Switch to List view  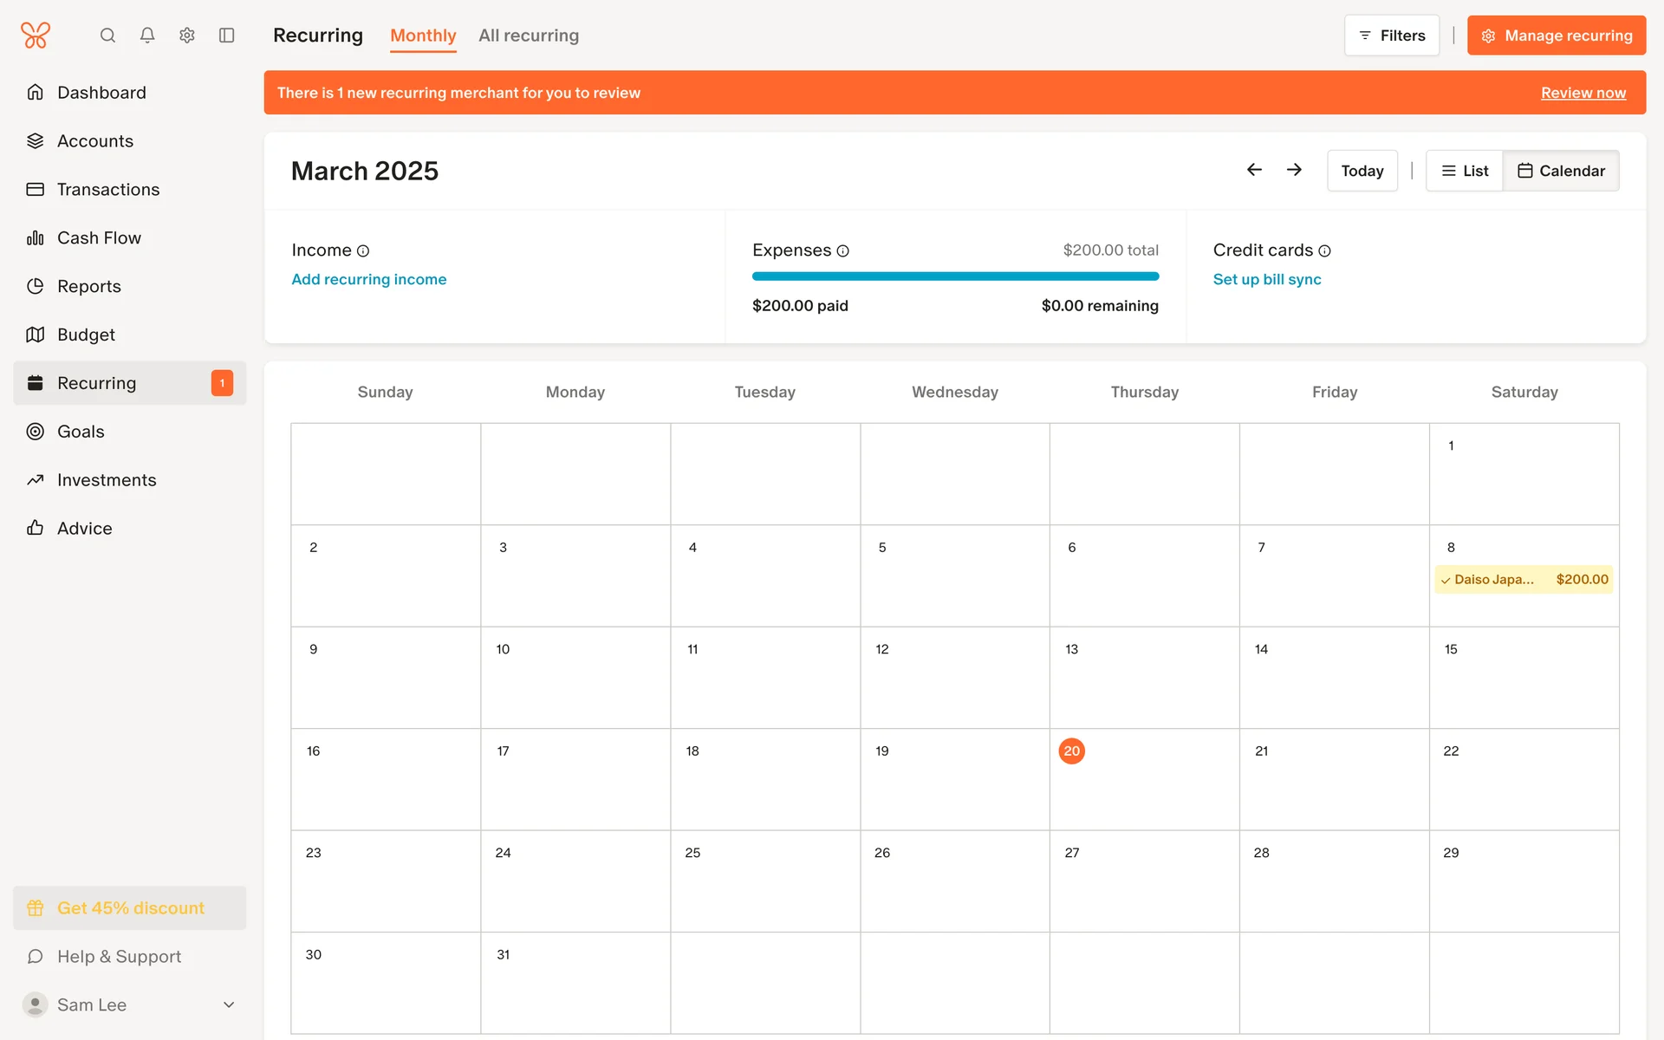pyautogui.click(x=1465, y=171)
